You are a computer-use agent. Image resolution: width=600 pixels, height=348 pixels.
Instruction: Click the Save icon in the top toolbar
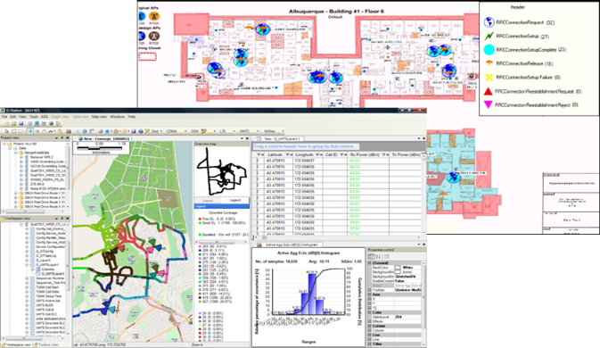tap(21, 123)
